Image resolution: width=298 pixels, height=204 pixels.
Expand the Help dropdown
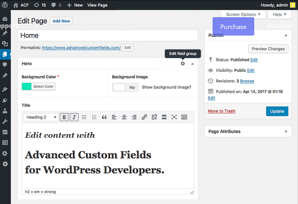tap(280, 14)
